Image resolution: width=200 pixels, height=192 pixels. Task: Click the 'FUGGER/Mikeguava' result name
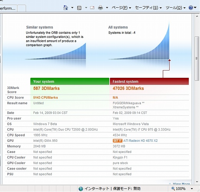[x=128, y=103]
